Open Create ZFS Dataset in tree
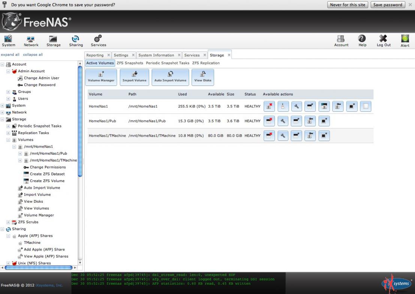The height and width of the screenshot is (294, 415). pyautogui.click(x=47, y=174)
